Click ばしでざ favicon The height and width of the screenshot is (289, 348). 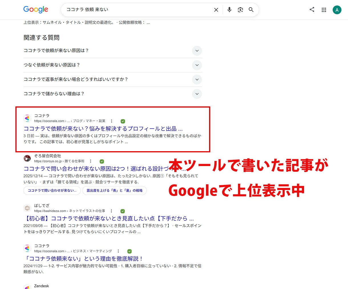(27, 208)
